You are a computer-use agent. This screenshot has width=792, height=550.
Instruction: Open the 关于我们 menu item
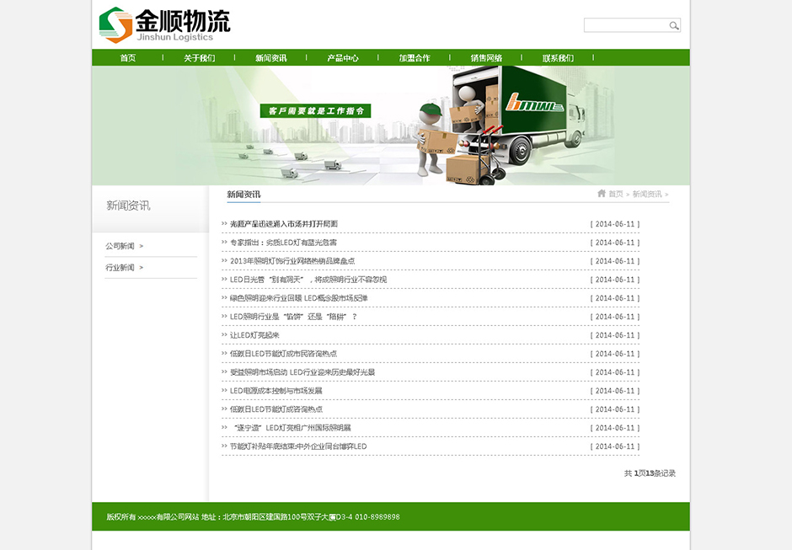point(200,58)
